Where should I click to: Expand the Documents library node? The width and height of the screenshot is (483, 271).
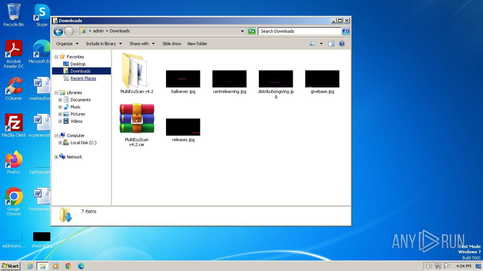pyautogui.click(x=60, y=100)
